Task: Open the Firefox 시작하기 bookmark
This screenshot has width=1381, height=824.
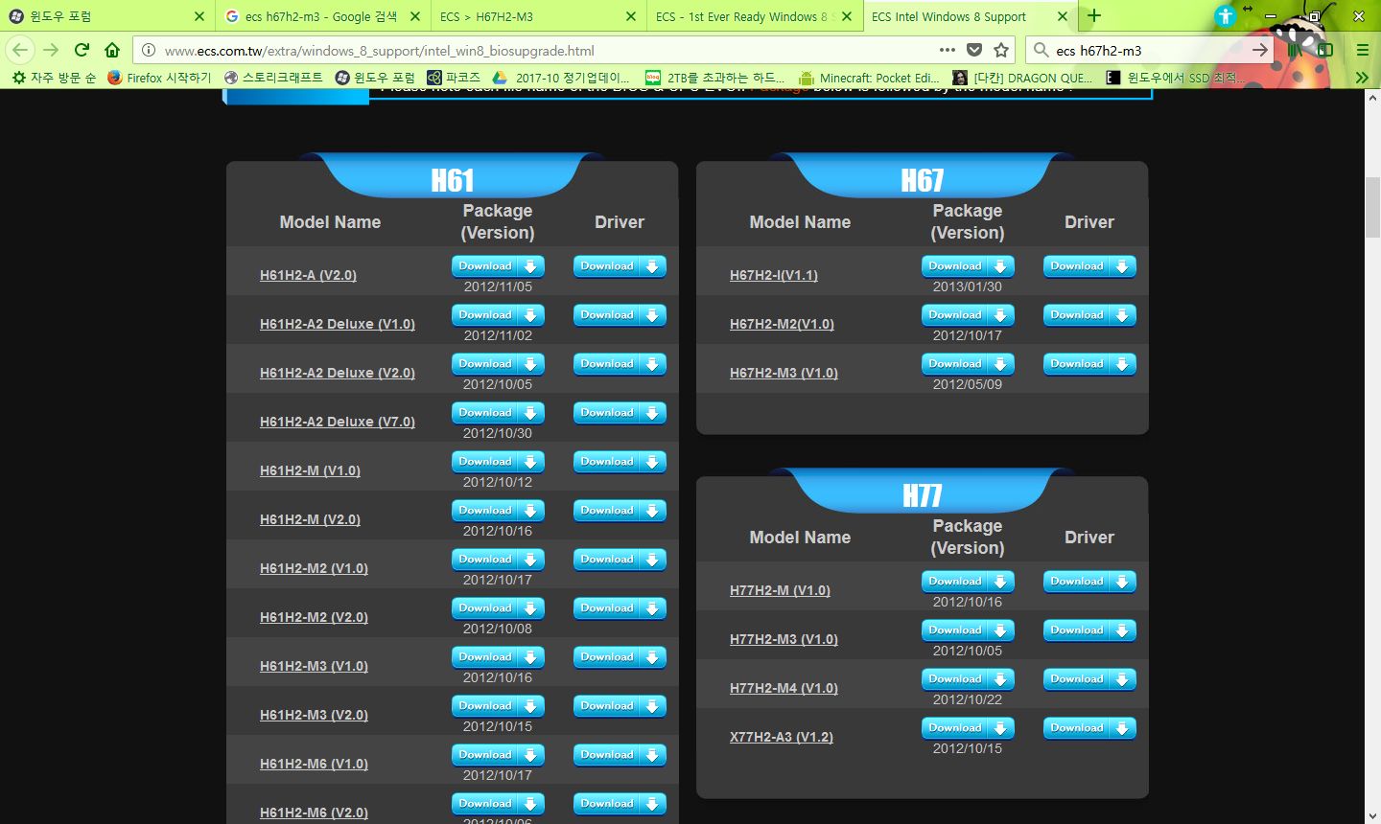Action: (x=159, y=78)
